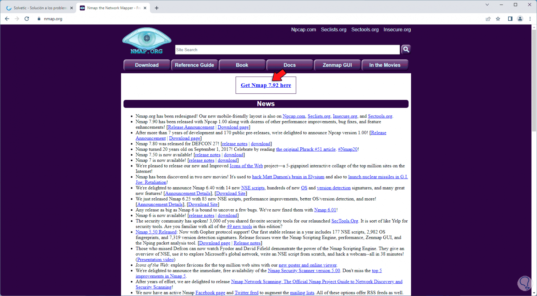Reload the nmap.org page
This screenshot has height=296, width=537.
[27, 19]
